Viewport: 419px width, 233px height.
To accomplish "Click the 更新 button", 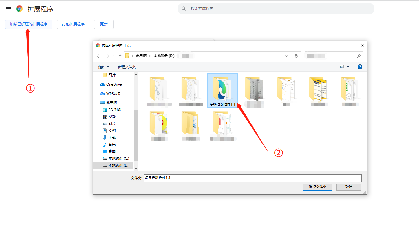I will pos(104,24).
